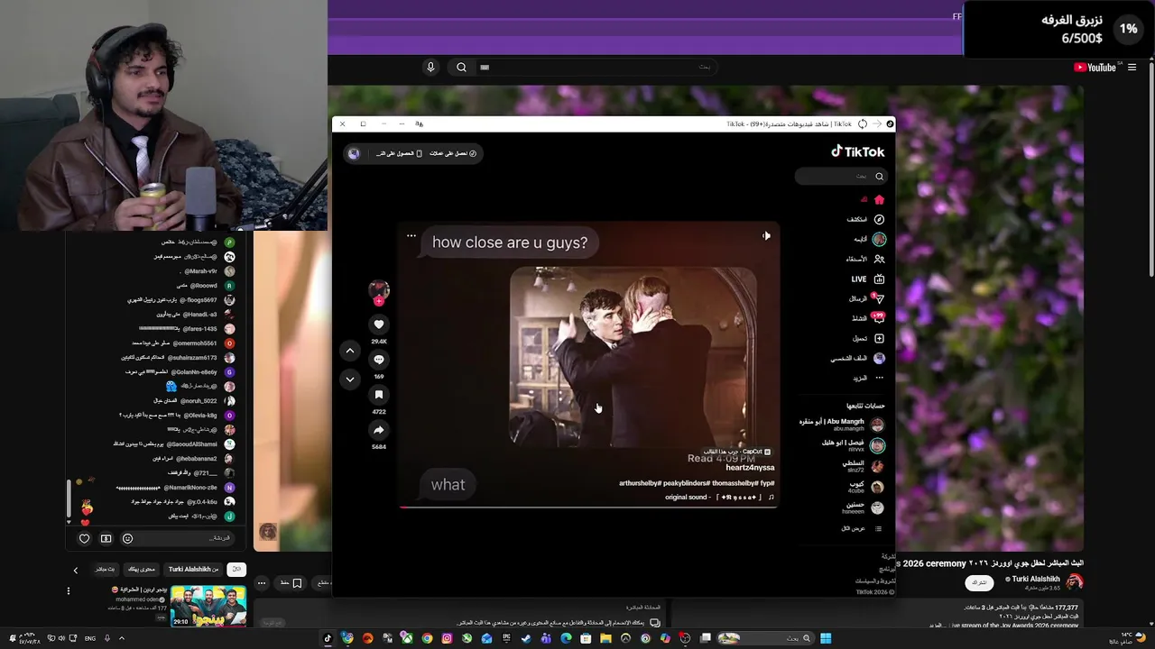
Task: Click the original sound link on the video
Action: coord(719,497)
